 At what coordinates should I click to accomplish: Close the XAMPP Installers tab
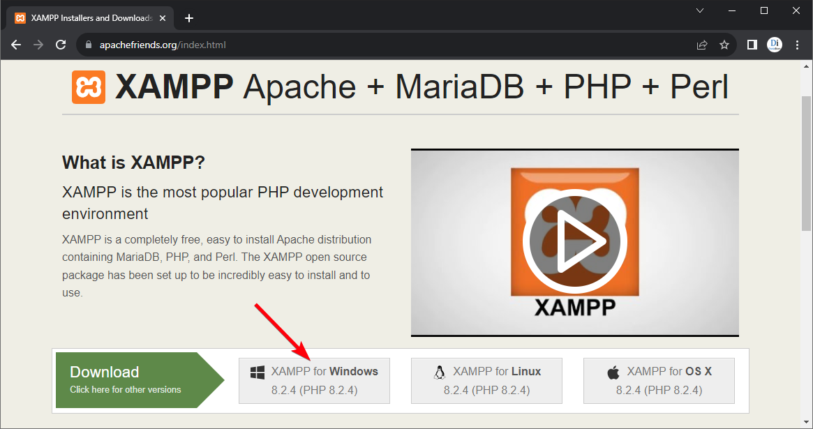(x=163, y=18)
